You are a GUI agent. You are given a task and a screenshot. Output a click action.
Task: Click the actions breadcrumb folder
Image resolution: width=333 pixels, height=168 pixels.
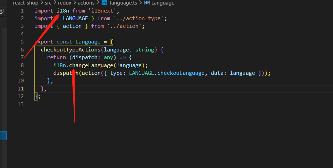86,3
